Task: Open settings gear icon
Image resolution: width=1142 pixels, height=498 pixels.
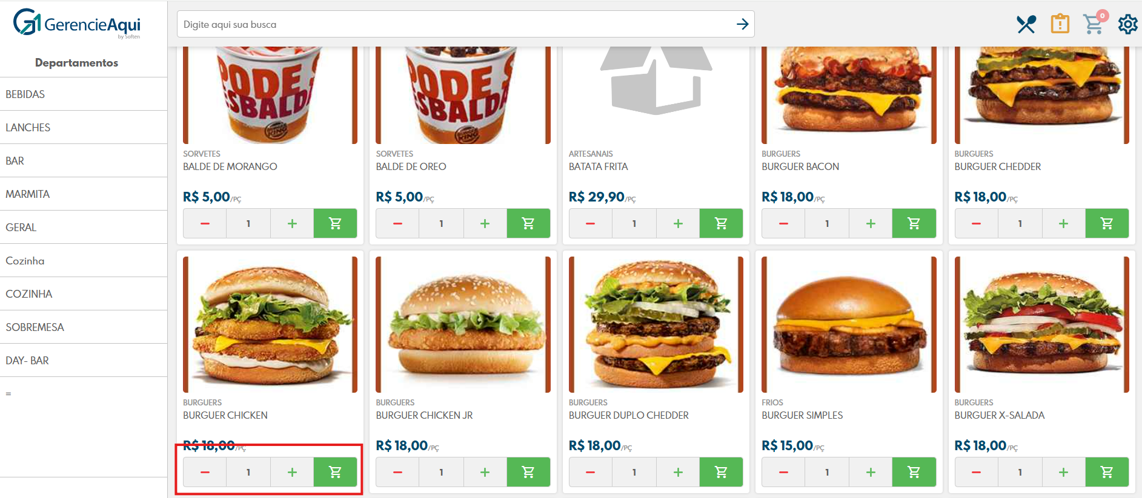Action: coord(1127,24)
